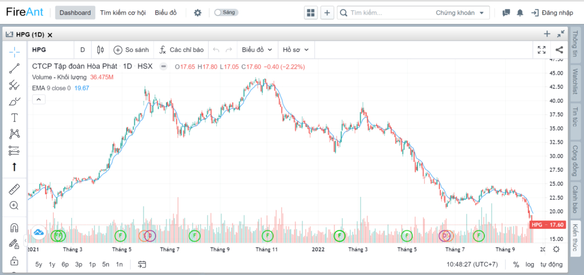
Task: Toggle the Sáng light theme switch
Action: point(226,13)
